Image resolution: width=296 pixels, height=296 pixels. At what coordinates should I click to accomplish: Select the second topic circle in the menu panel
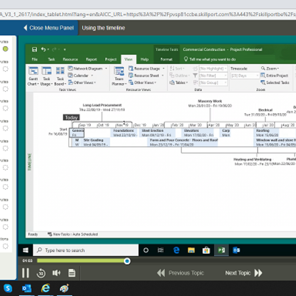pos(6,69)
